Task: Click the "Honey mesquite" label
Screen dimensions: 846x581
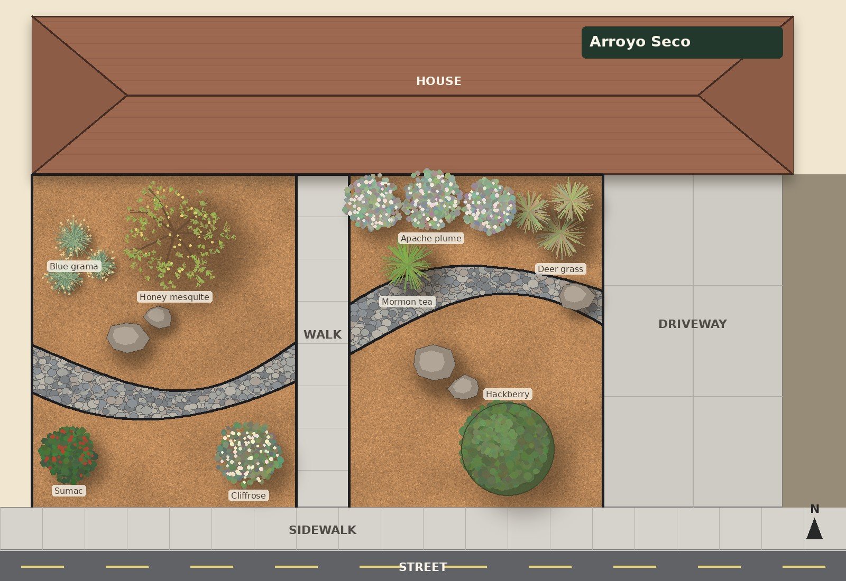Action: tap(174, 297)
